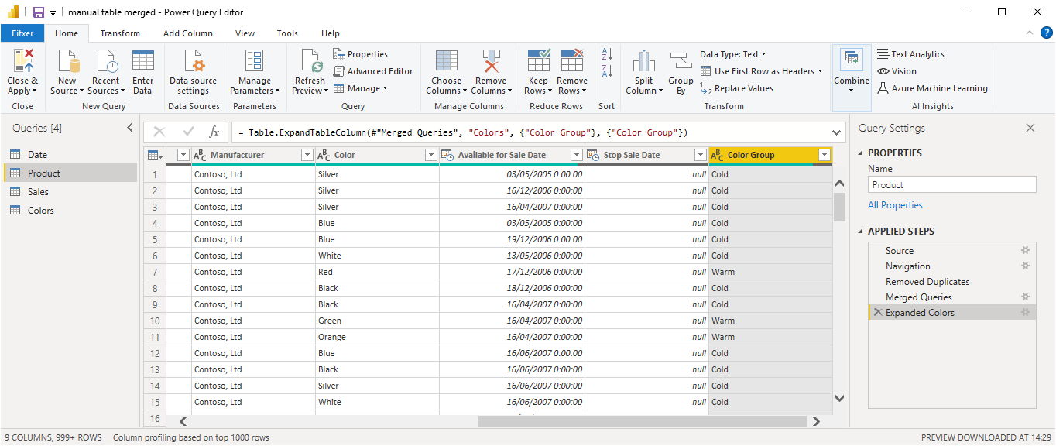Confirm formula with the checkmark button
1056x446 pixels.
point(188,132)
